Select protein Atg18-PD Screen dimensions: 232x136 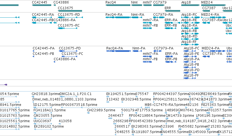point(192,70)
